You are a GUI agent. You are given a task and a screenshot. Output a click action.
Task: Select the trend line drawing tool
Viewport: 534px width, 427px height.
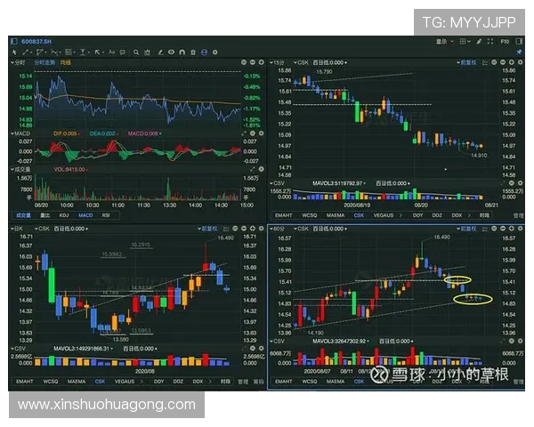(26, 52)
